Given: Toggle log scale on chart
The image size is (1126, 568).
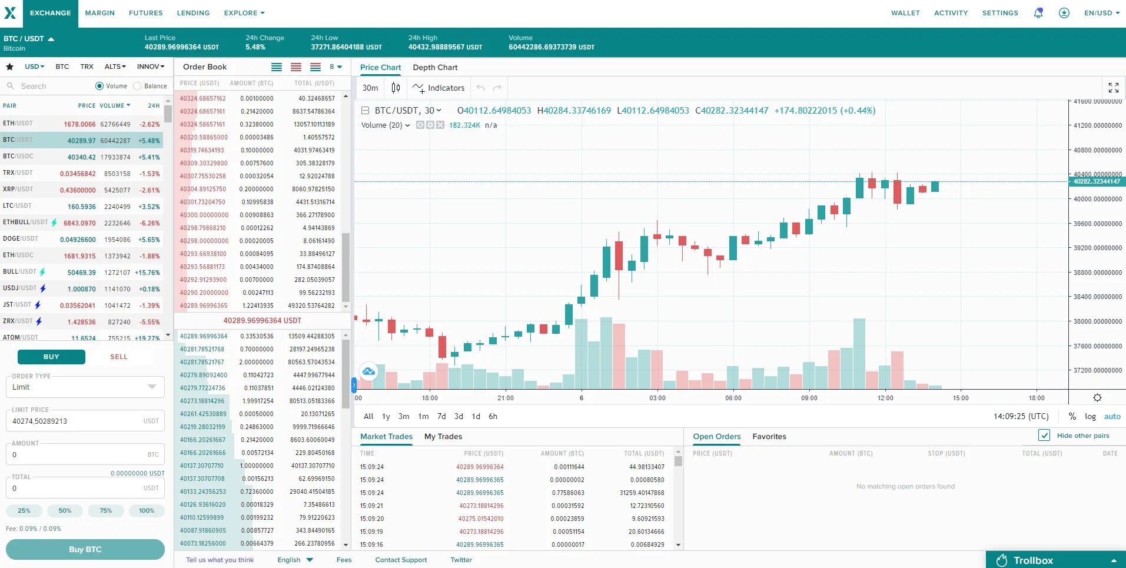Looking at the screenshot, I should coord(1091,416).
